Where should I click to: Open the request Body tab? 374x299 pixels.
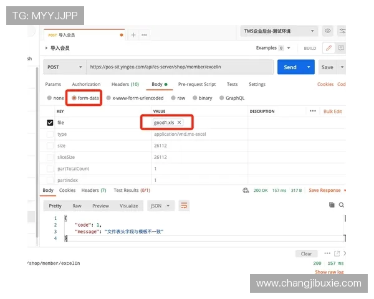tap(160, 84)
